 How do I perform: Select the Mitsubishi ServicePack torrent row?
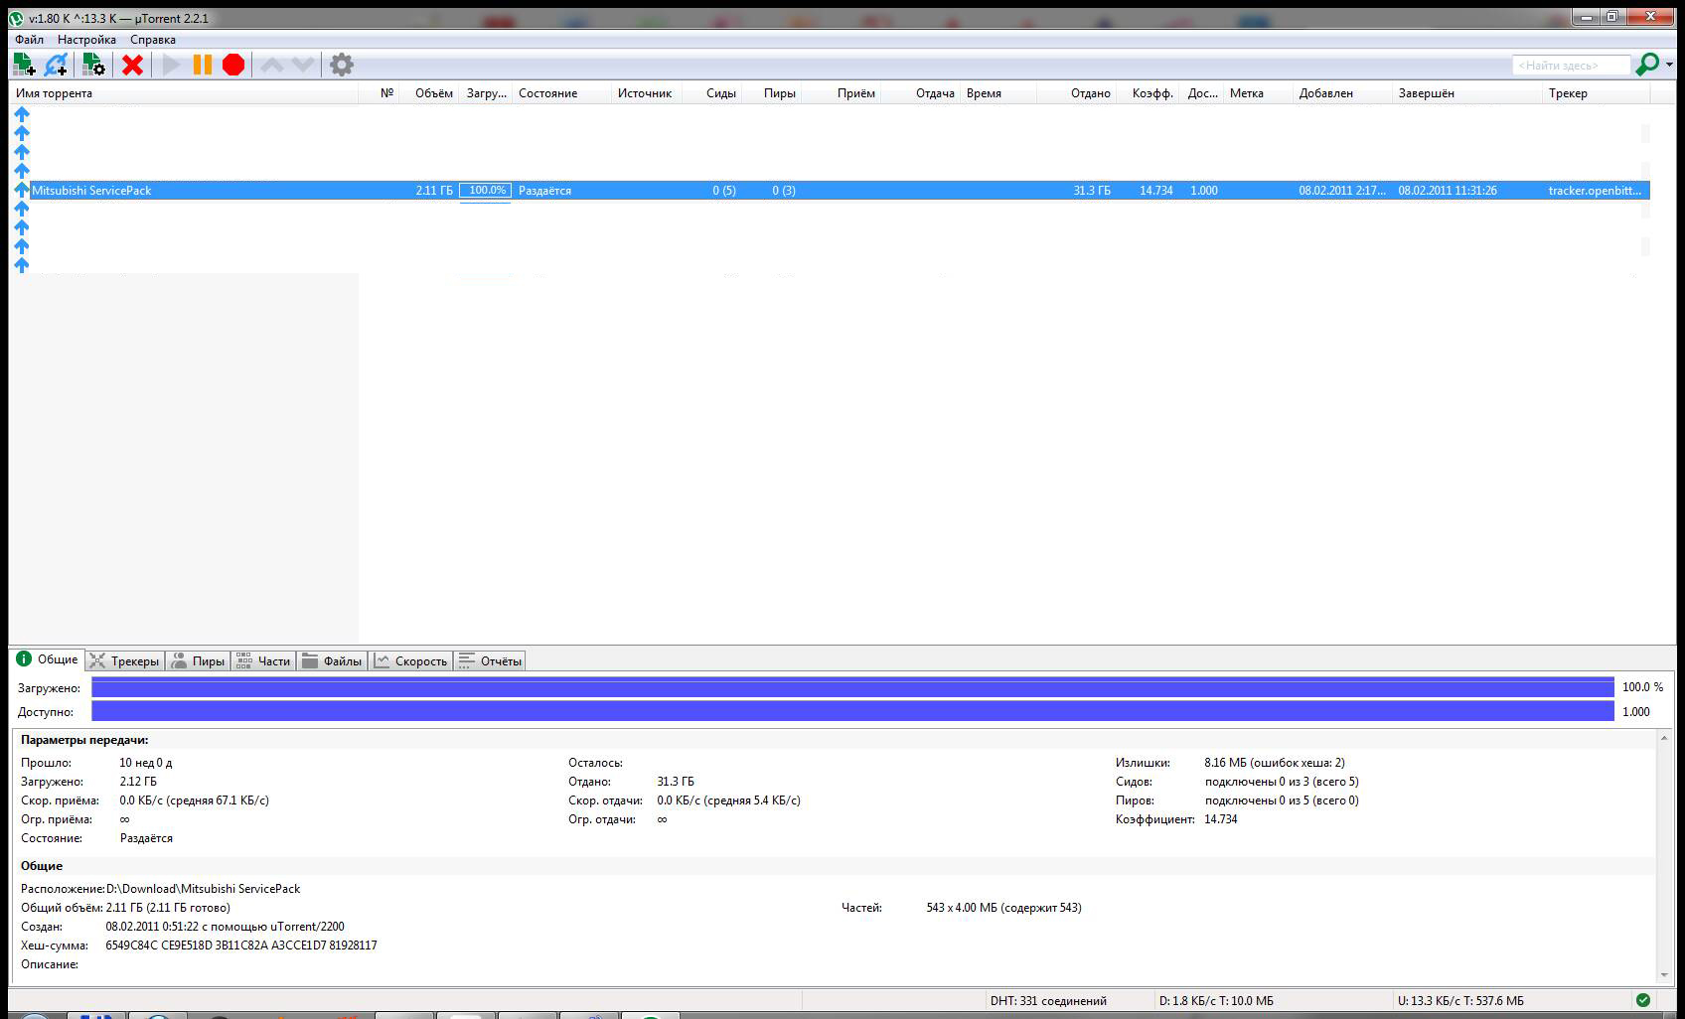click(x=91, y=191)
